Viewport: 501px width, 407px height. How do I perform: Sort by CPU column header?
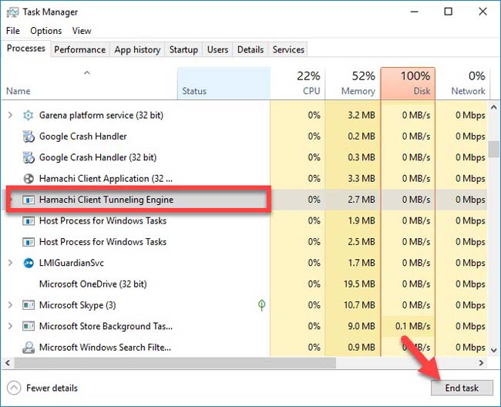click(298, 84)
